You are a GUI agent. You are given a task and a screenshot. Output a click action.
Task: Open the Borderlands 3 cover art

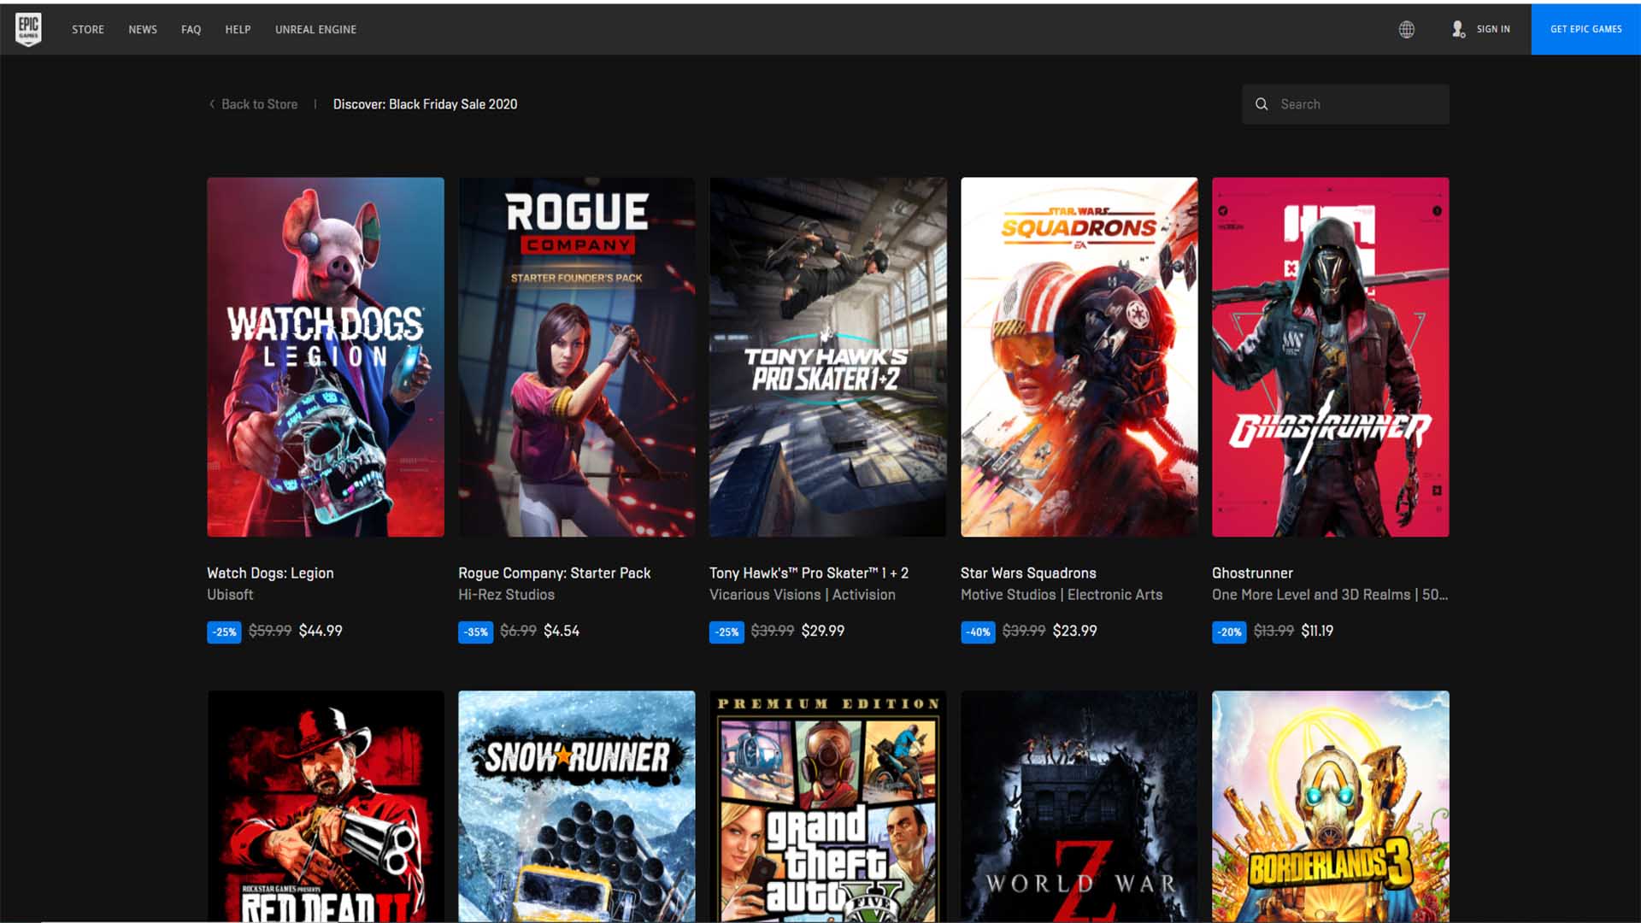[1331, 806]
